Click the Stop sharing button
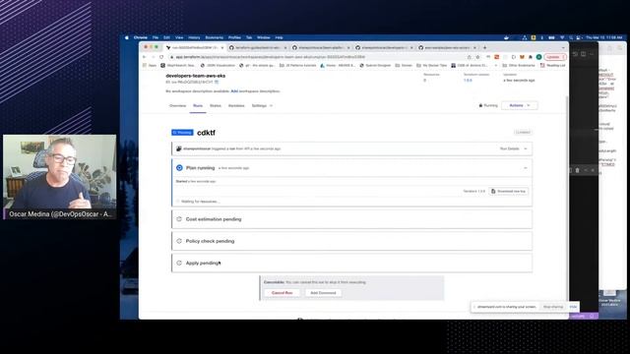 553,307
